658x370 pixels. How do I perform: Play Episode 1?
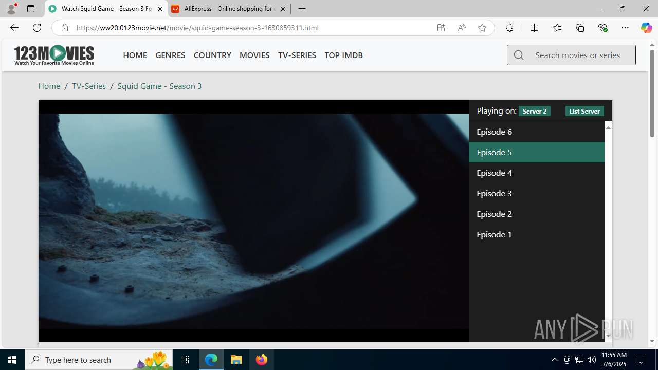click(536, 234)
